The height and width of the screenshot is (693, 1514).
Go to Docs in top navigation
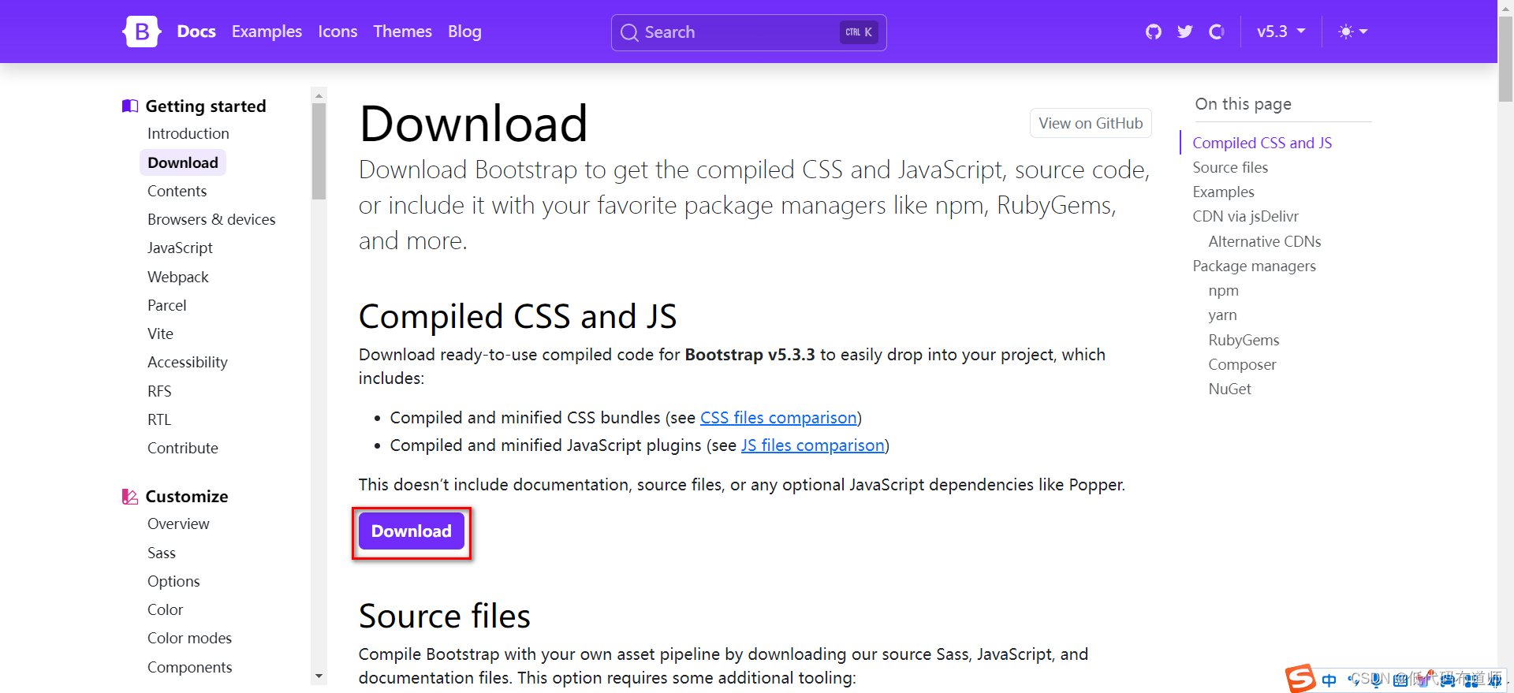196,32
